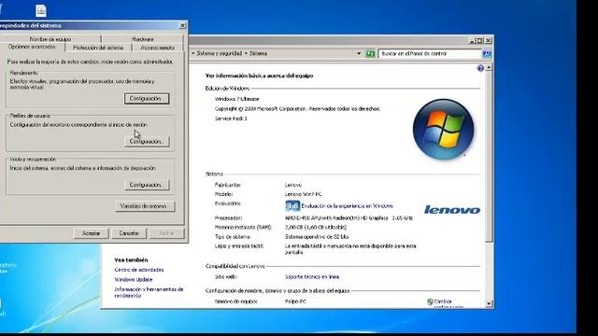This screenshot has height=336, width=598.
Task: Click Cambiar configuración shield link
Action: 445,303
